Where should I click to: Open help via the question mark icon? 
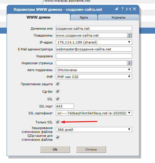click(x=123, y=9)
